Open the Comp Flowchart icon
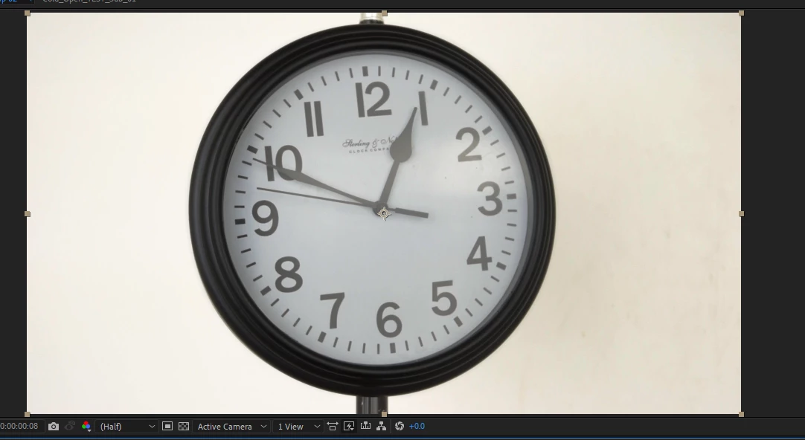Viewport: 805px width, 440px height. [382, 426]
